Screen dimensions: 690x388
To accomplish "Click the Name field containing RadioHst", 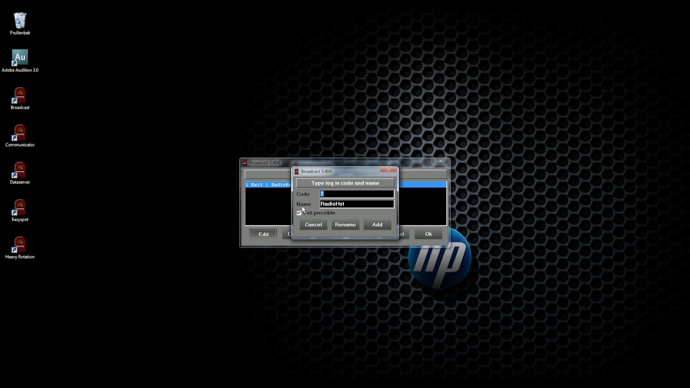I will coord(357,204).
